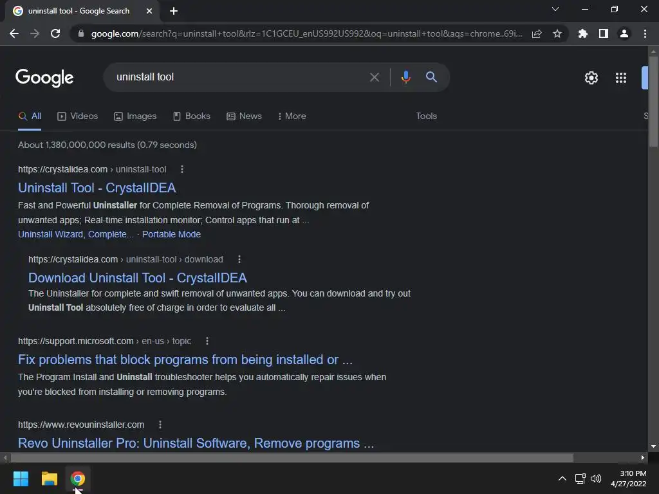Show hidden system tray icons
This screenshot has height=494, width=659.
(x=562, y=479)
